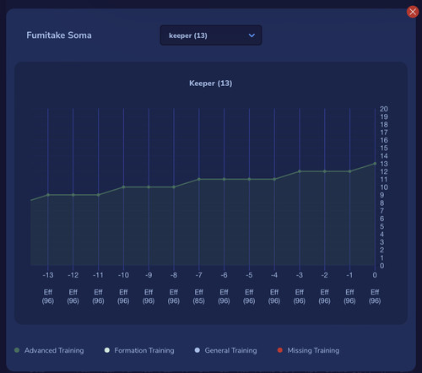Click the 20 y-axis value label
Viewport: 422px width, 373px height.
384,109
